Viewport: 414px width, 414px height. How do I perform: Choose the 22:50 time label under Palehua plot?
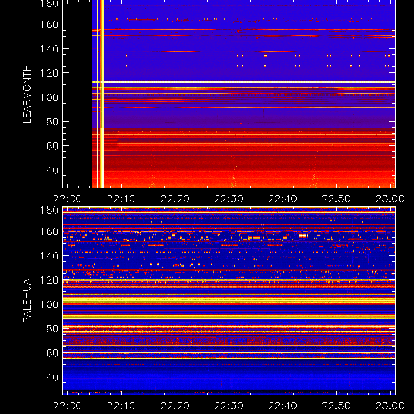pyautogui.click(x=336, y=406)
